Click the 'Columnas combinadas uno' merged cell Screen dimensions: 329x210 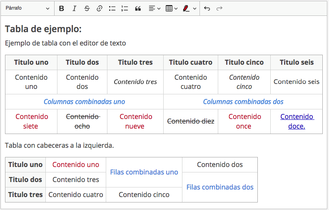(x=84, y=101)
